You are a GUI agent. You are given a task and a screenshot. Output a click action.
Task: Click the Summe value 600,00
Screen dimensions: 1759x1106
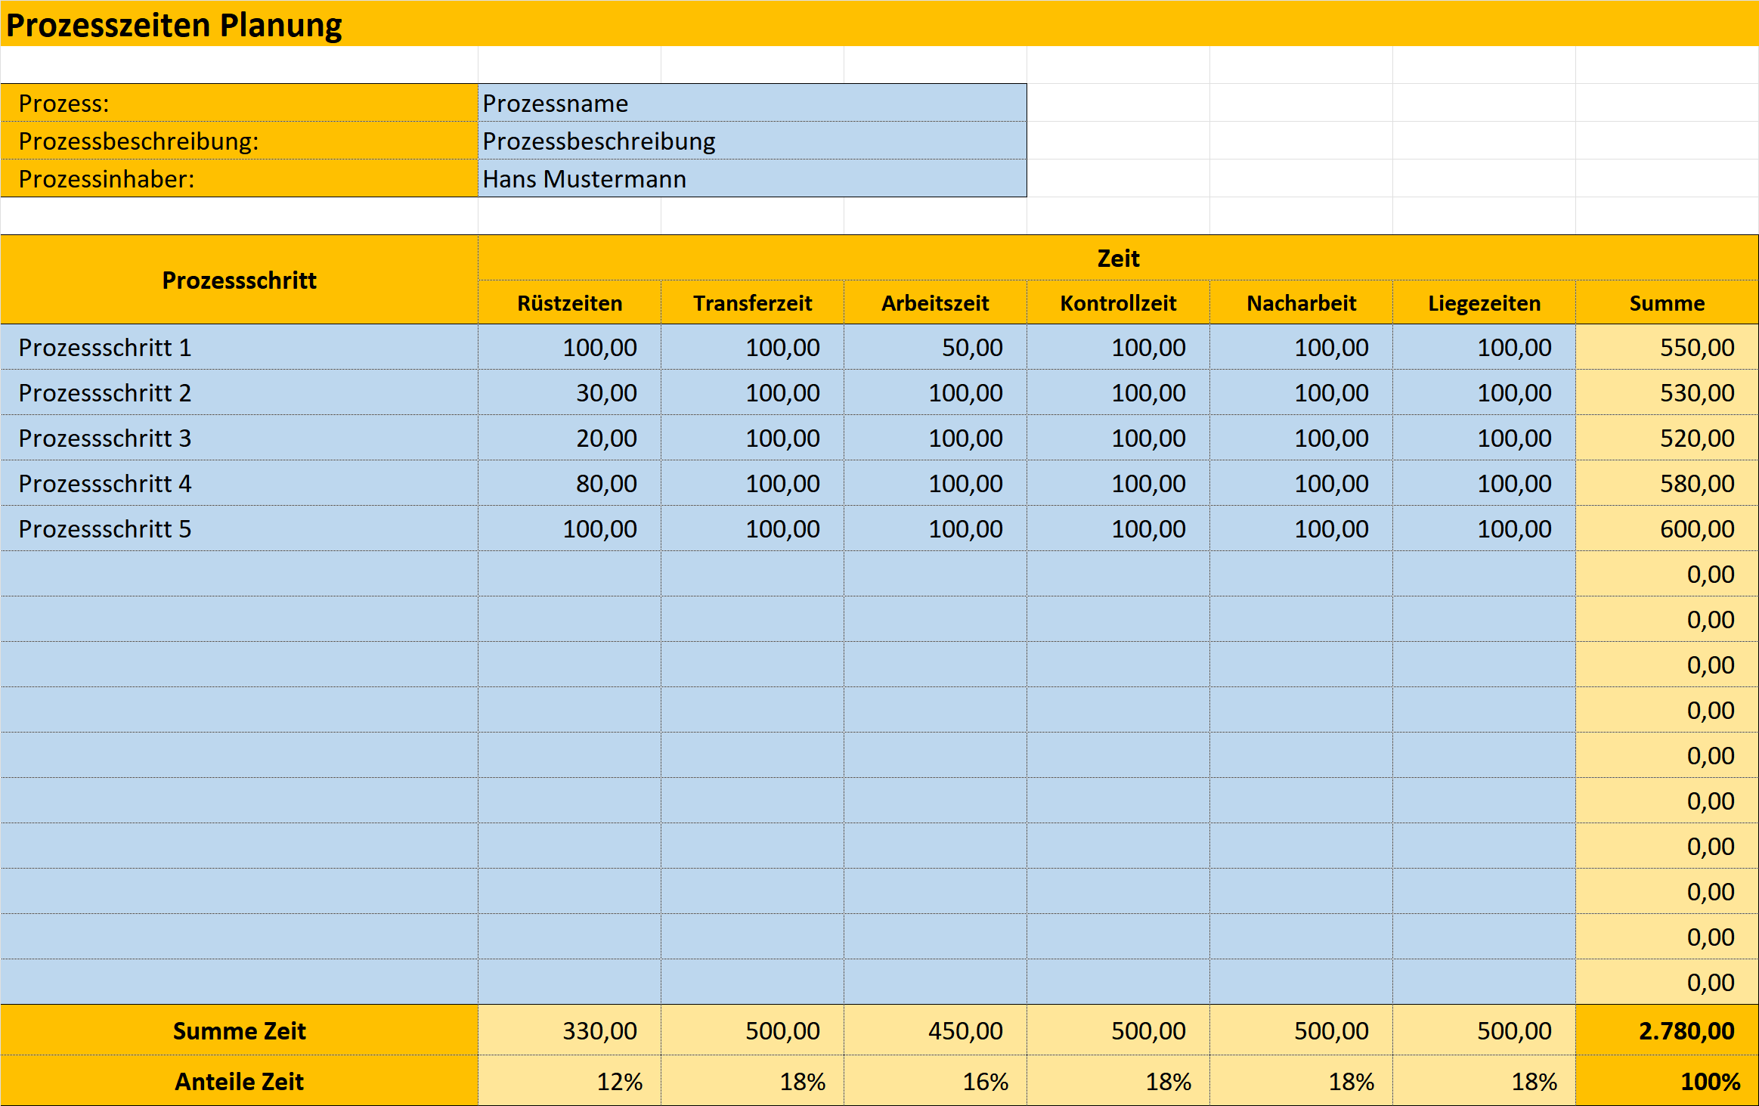[1667, 528]
